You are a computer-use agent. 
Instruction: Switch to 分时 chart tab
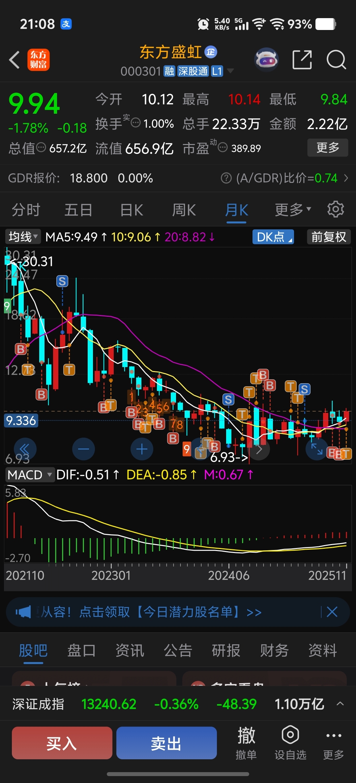tap(26, 210)
